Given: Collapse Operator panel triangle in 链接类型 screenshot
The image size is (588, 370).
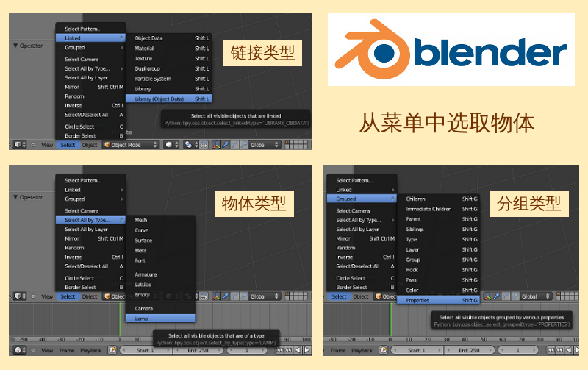Looking at the screenshot, I should 15,46.
